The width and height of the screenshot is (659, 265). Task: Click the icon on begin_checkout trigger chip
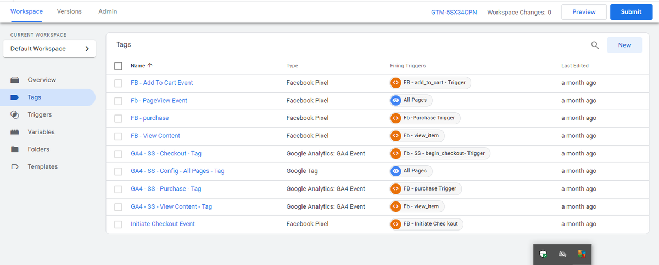(395, 153)
